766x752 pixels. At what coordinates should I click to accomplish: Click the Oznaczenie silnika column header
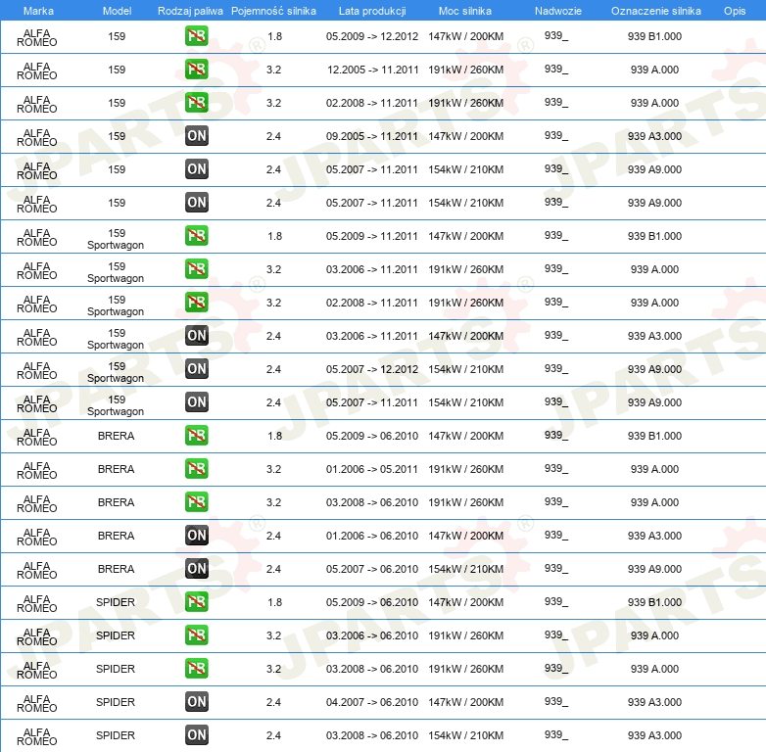point(655,11)
